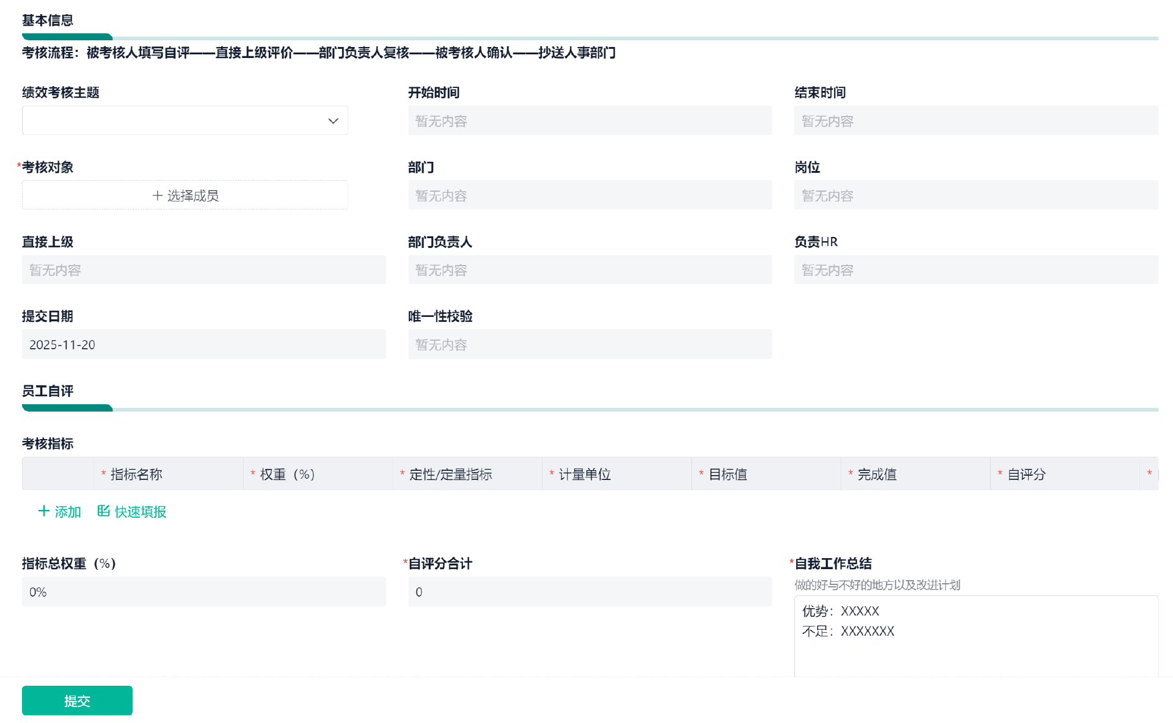
Task: Click the 快速填报 link text
Action: pos(141,512)
